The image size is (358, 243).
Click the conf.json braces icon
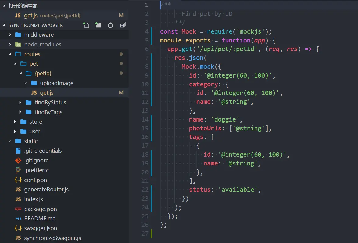(18, 180)
